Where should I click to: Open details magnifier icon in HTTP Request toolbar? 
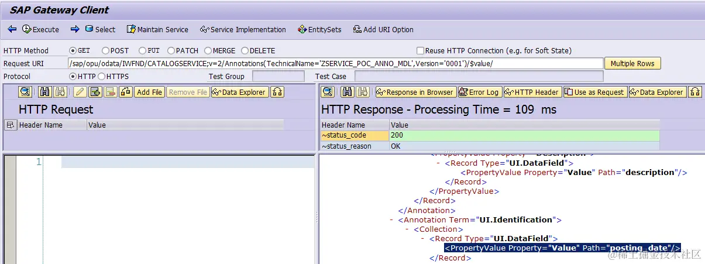click(25, 92)
